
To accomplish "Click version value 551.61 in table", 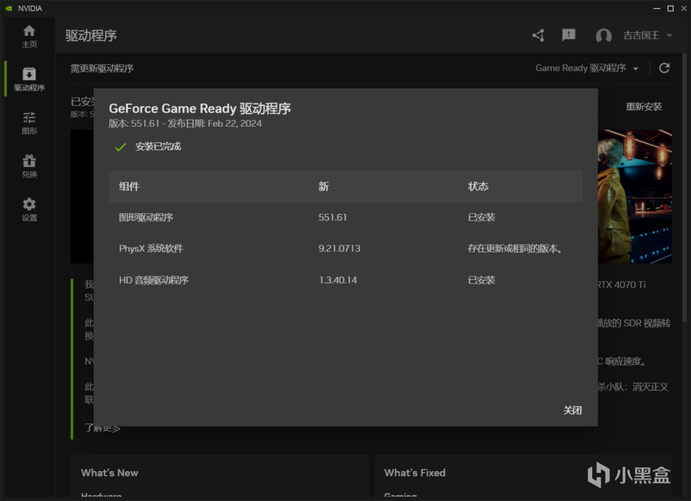I will point(333,218).
